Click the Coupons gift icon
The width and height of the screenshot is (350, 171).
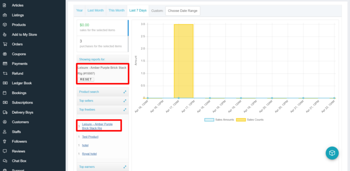point(5,54)
